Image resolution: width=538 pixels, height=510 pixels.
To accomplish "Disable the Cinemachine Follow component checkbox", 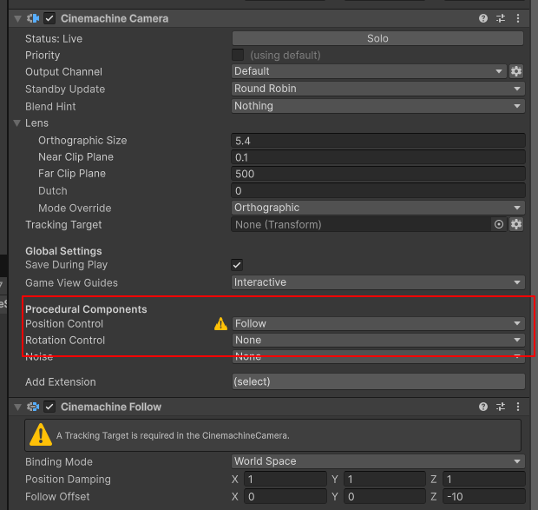I will click(x=49, y=407).
